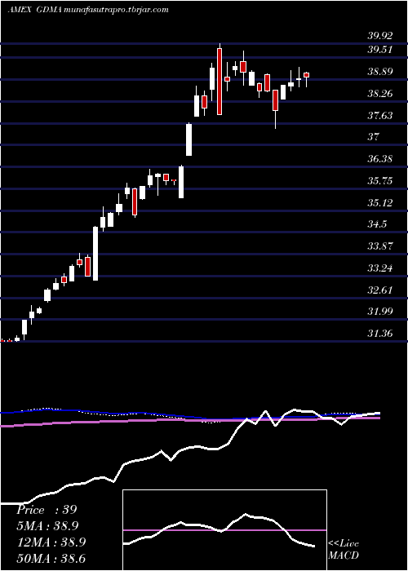Click the 5MA : 38.9 readout

47,526
